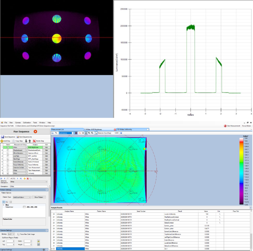Click the navigator yellow plus add icon
Image resolution: width=253 pixels, height=251 pixels.
click(x=25, y=178)
